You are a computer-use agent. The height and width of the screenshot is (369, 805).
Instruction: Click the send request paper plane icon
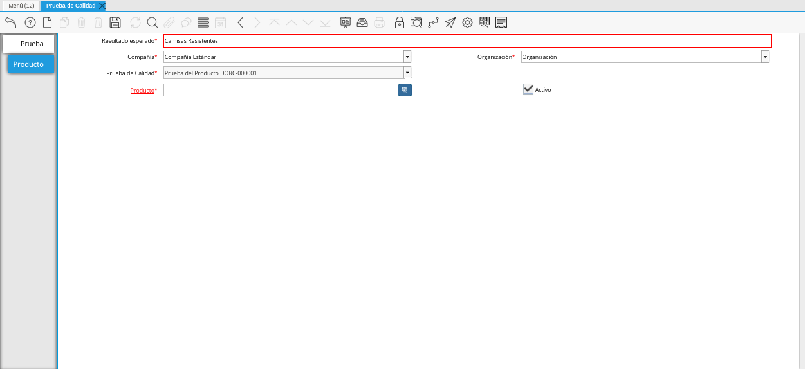point(450,22)
